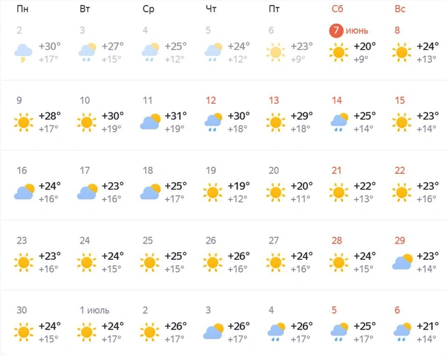Click the cloud icon on June 29
Image resolution: width=447 pixels, height=356 pixels.
[402, 262]
